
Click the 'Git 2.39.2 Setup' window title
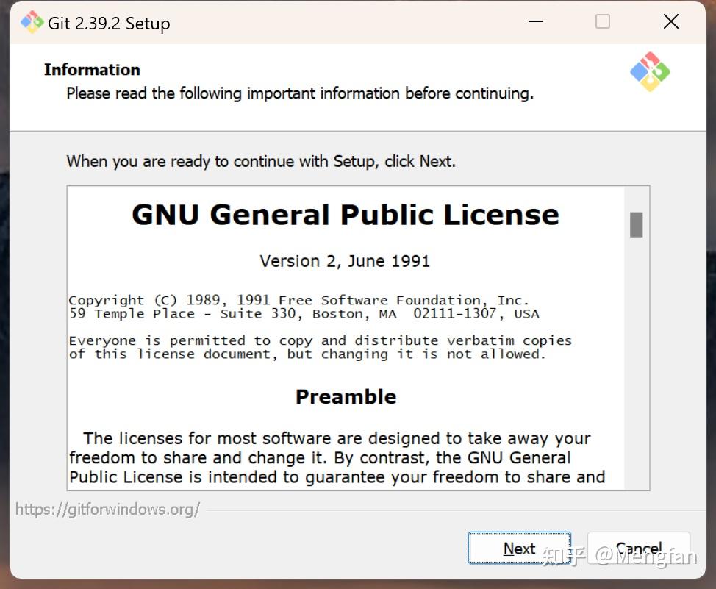[109, 24]
